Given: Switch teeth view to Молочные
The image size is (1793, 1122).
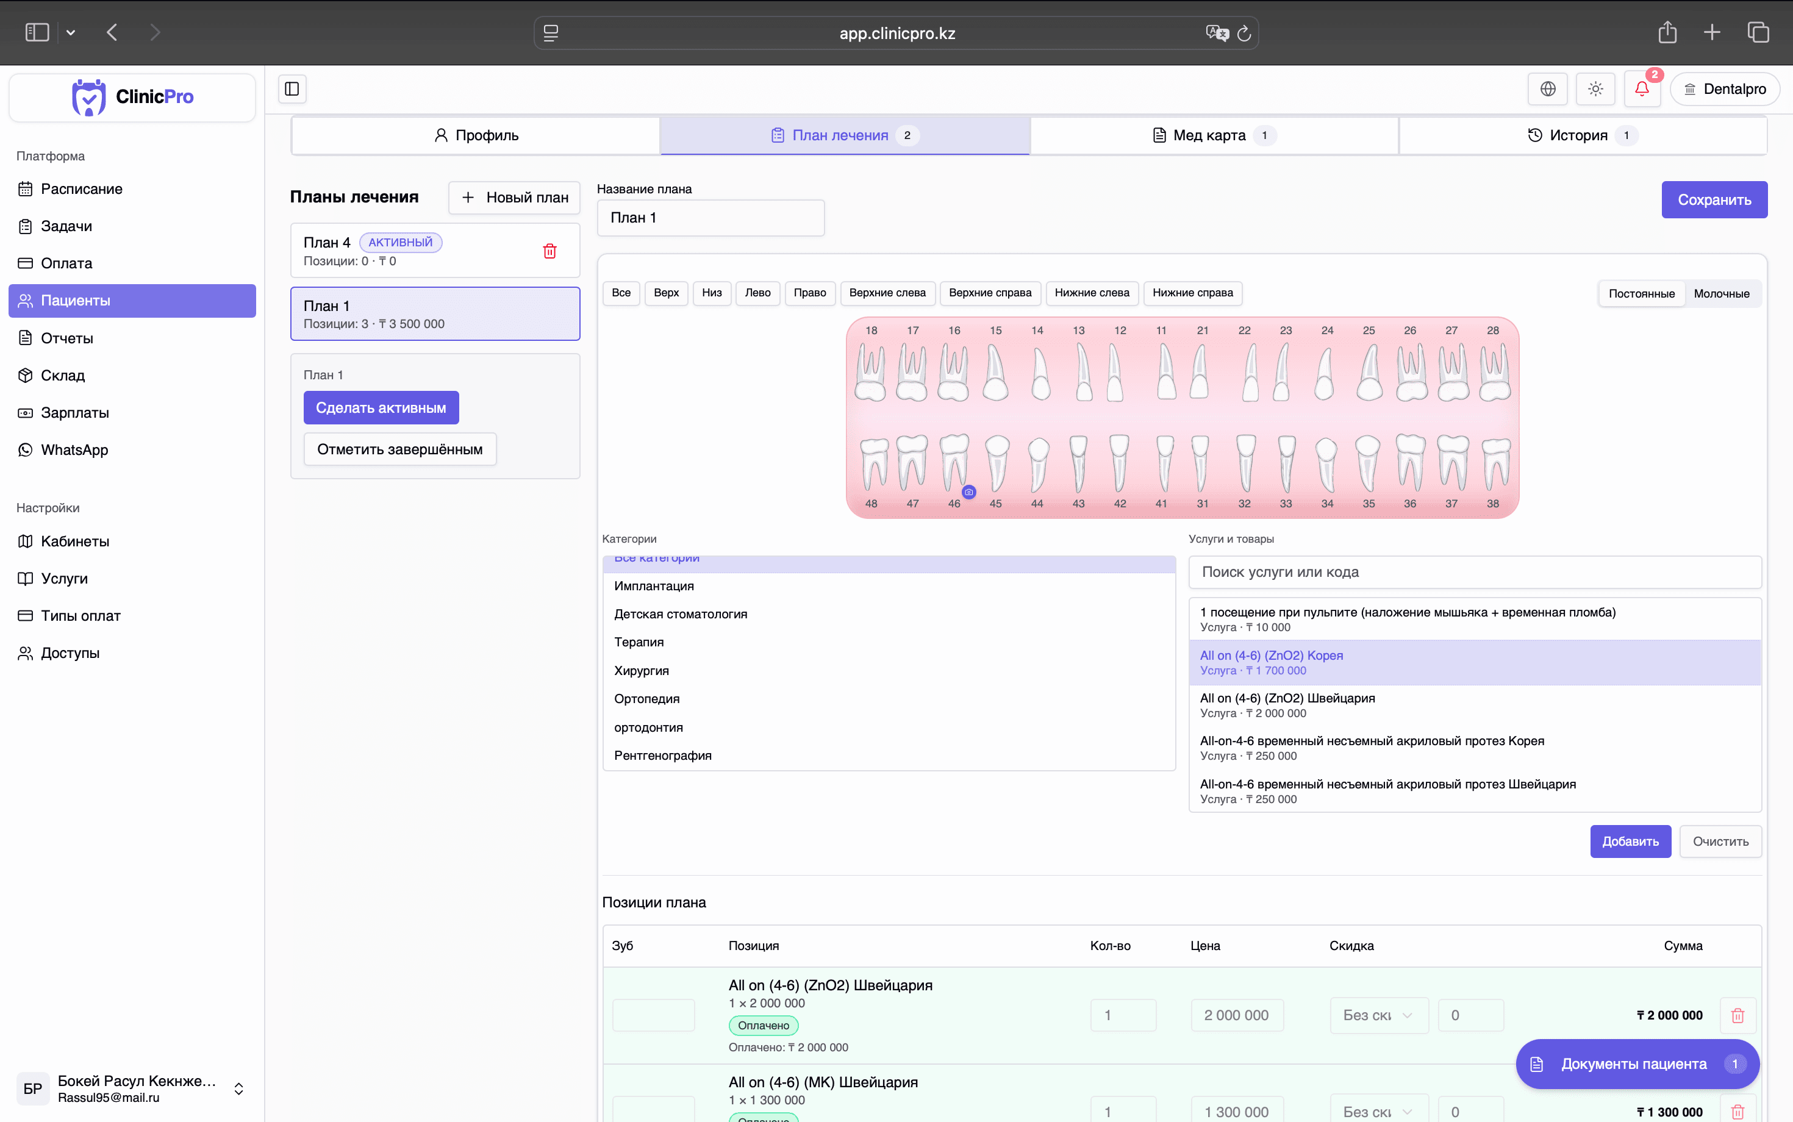Looking at the screenshot, I should tap(1722, 293).
